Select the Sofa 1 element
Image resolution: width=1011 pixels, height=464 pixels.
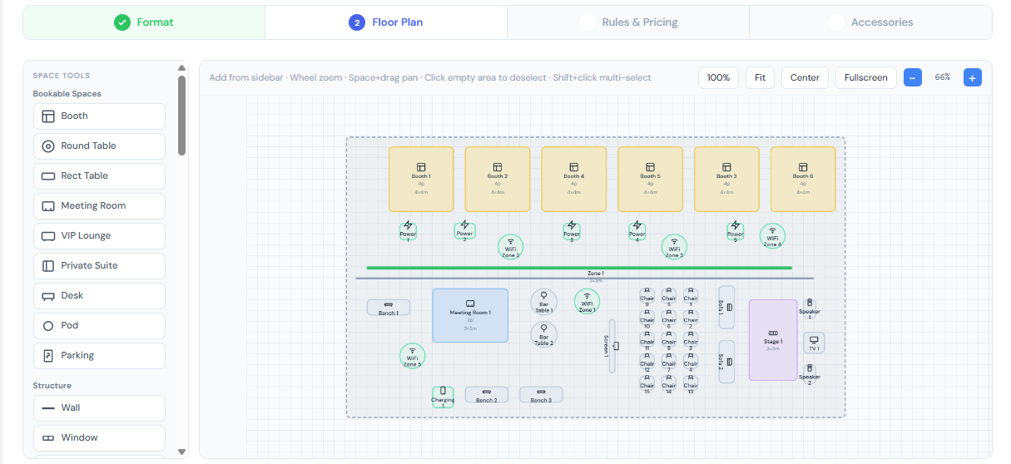[x=726, y=308]
